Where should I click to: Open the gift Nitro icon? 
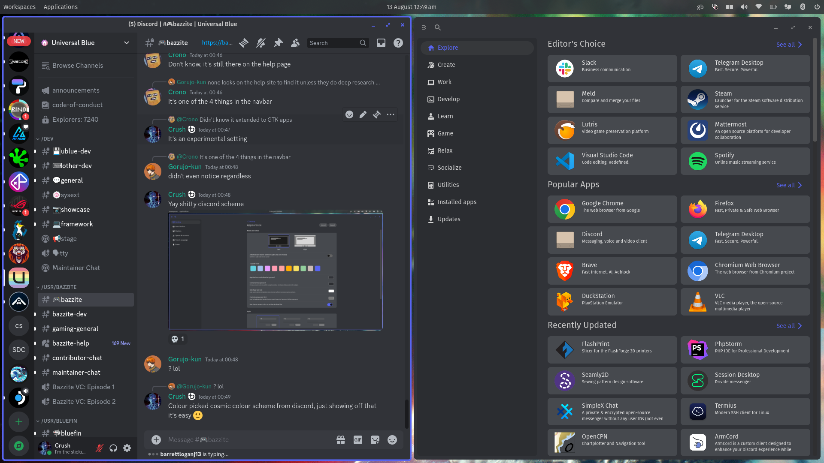click(x=341, y=440)
